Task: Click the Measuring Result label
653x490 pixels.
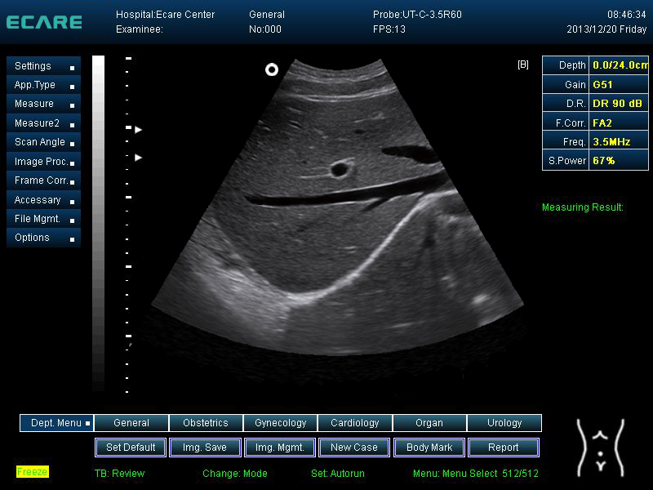Action: click(583, 207)
